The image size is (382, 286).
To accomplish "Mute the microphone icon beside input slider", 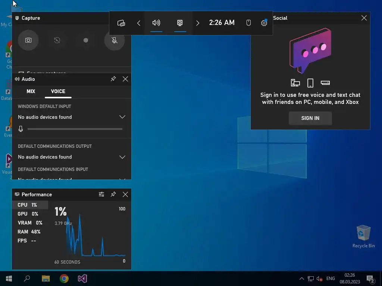I will tap(21, 129).
